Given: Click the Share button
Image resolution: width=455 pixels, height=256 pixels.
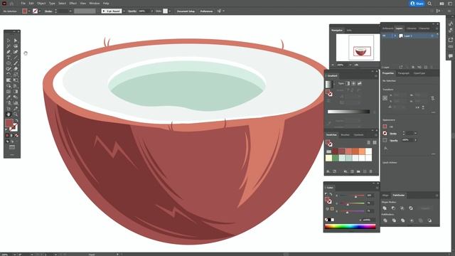Looking at the screenshot, I should pos(417,4).
